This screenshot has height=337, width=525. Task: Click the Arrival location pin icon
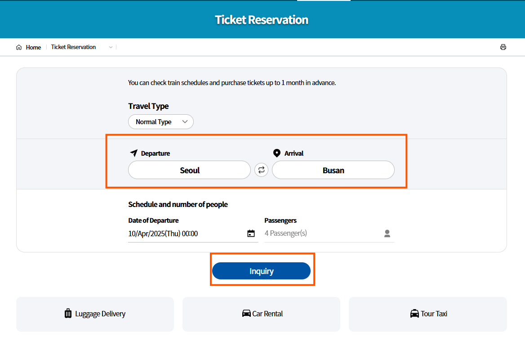pyautogui.click(x=277, y=153)
